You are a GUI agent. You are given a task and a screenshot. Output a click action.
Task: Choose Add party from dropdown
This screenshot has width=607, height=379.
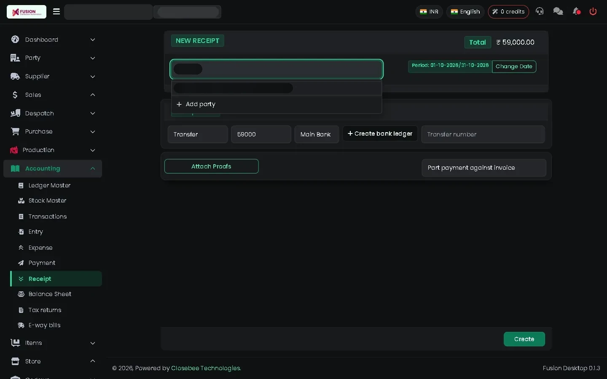pyautogui.click(x=277, y=104)
